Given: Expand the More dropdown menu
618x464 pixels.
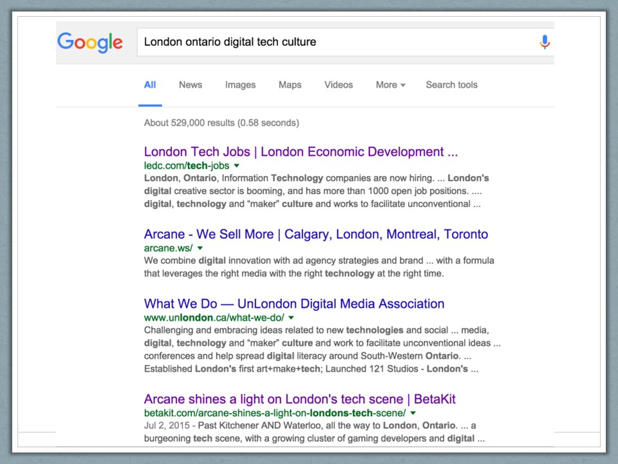Looking at the screenshot, I should tap(390, 85).
